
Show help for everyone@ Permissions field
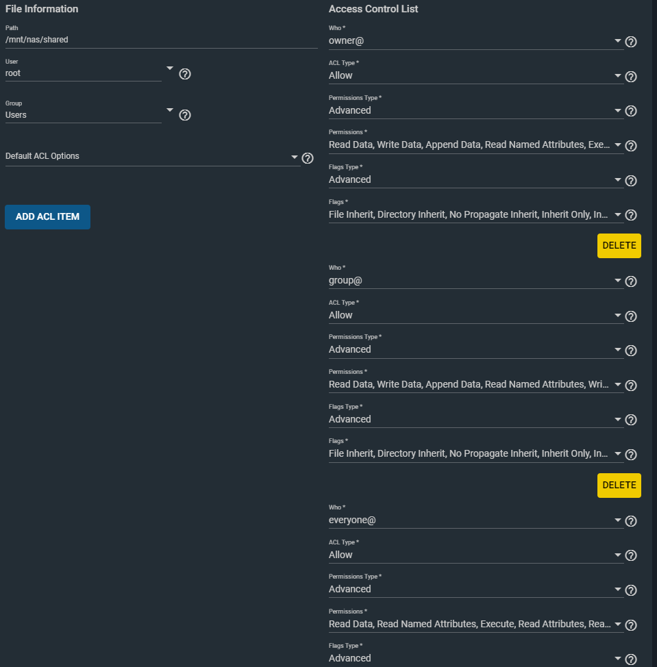(x=631, y=625)
